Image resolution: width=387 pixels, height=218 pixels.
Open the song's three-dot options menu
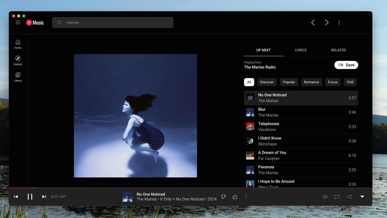pos(246,197)
